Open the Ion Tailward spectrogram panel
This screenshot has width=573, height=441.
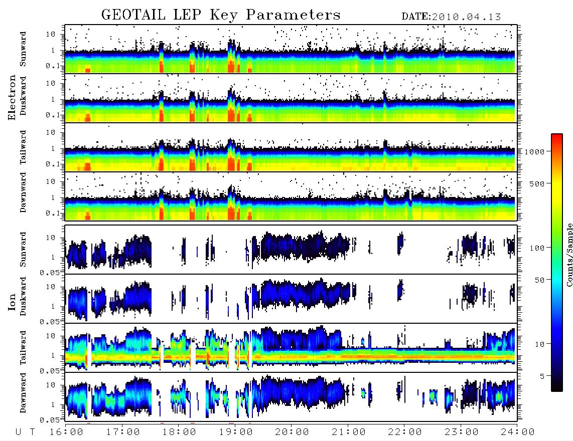coord(291,348)
